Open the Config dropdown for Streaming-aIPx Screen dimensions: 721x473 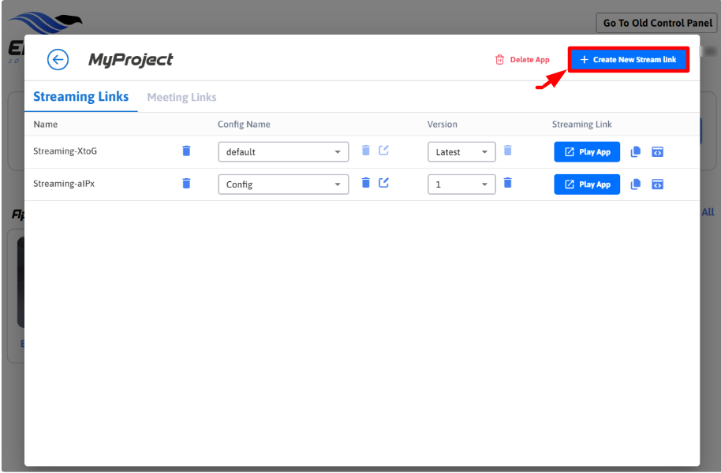pyautogui.click(x=283, y=184)
